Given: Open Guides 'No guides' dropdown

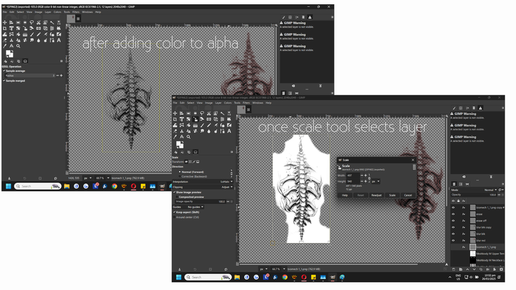Looking at the screenshot, I should tap(195, 207).
